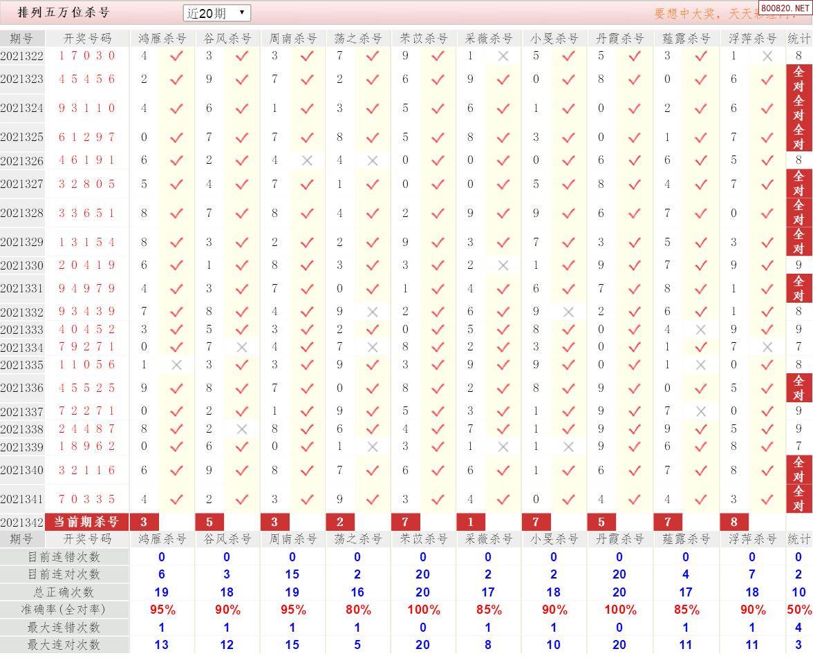The image size is (813, 658).
Task: Click the 80% accuracy value under 荡之杀号
Action: point(358,610)
